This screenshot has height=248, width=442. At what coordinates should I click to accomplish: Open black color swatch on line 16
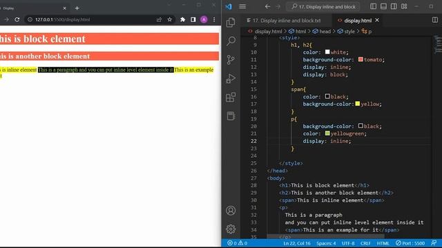click(327, 96)
